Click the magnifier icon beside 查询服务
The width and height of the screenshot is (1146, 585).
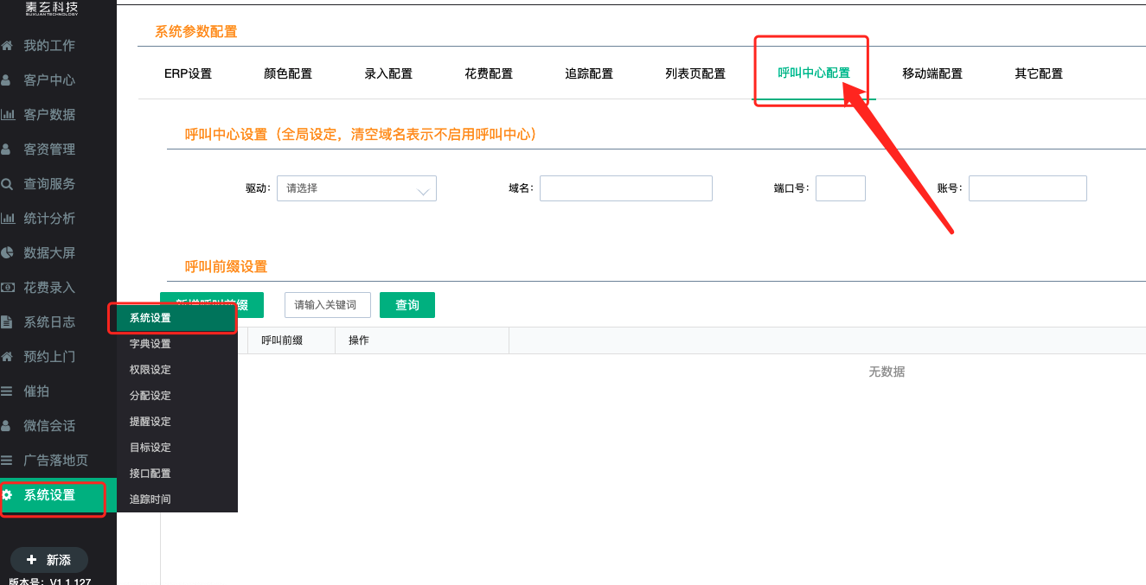coord(7,184)
